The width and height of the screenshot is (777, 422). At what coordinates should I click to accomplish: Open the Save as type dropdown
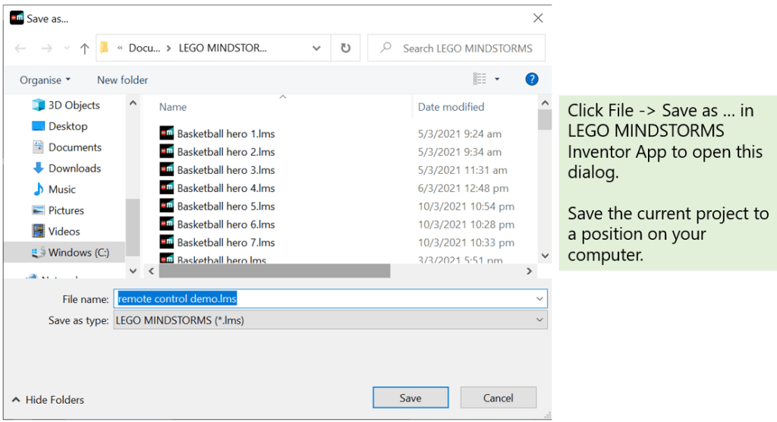(539, 320)
